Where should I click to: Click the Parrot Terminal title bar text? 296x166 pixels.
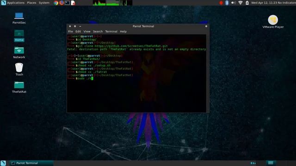click(143, 26)
